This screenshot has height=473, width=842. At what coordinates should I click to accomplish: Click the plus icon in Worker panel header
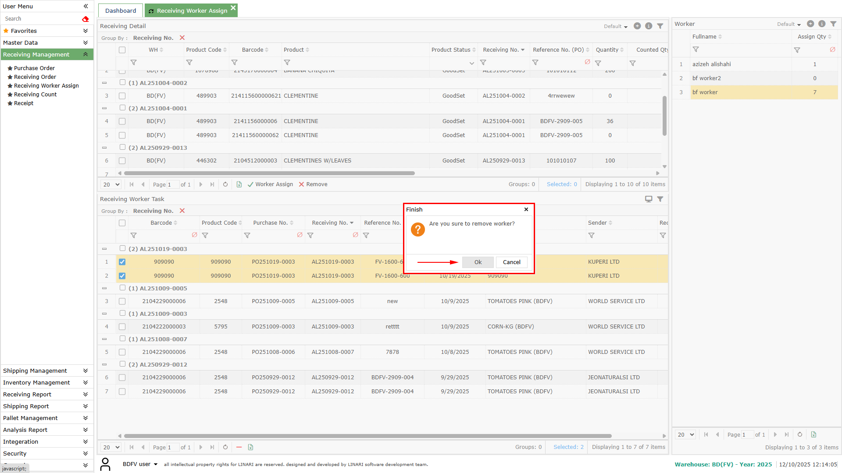pyautogui.click(x=810, y=24)
